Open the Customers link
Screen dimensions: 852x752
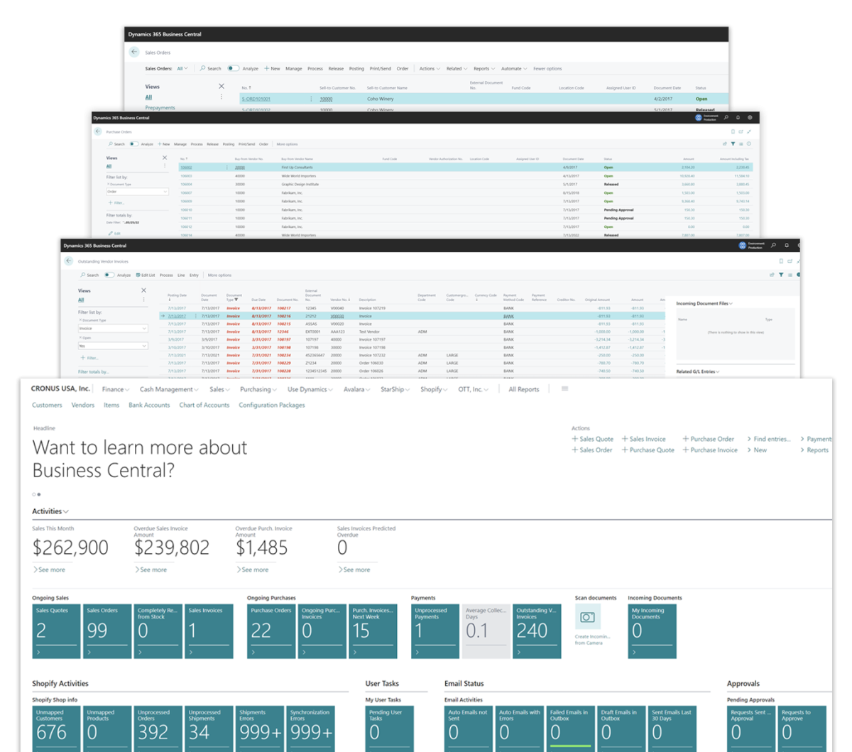click(47, 405)
